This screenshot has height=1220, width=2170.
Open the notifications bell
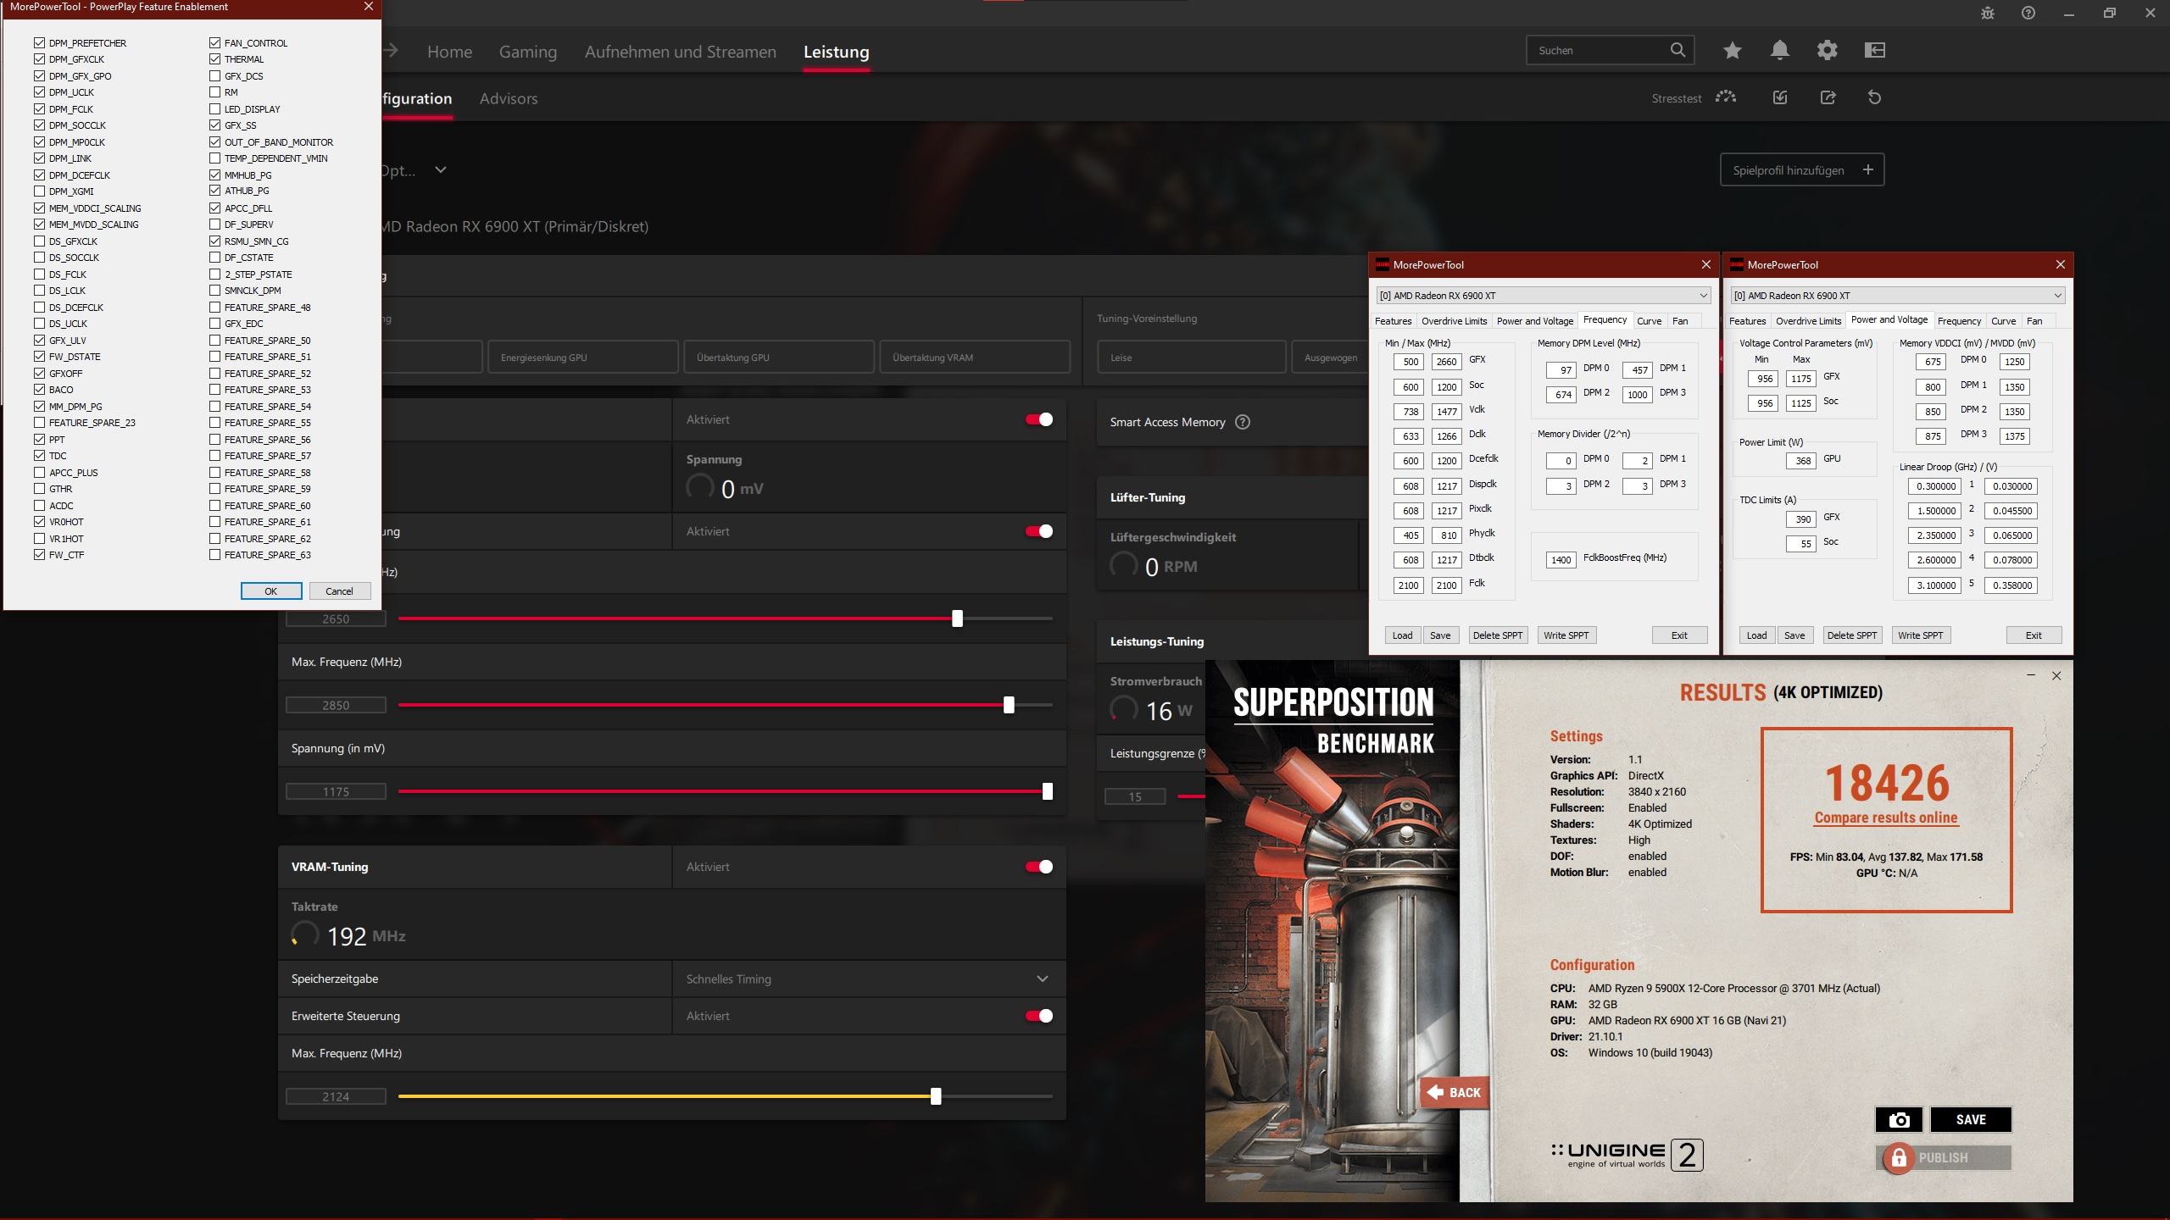pos(1779,51)
